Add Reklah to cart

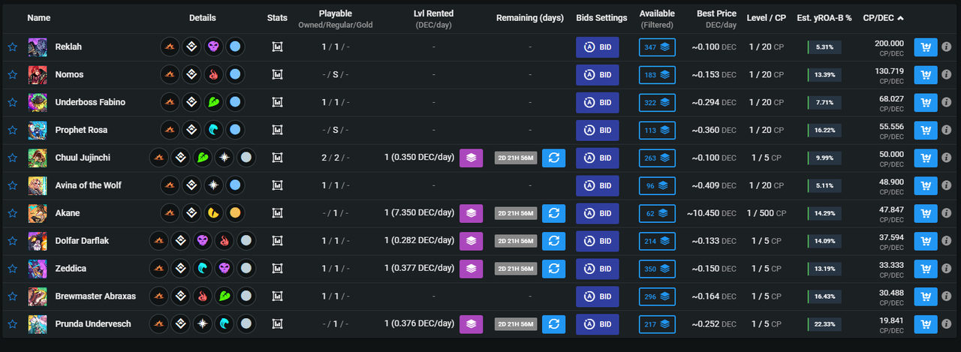pos(926,47)
